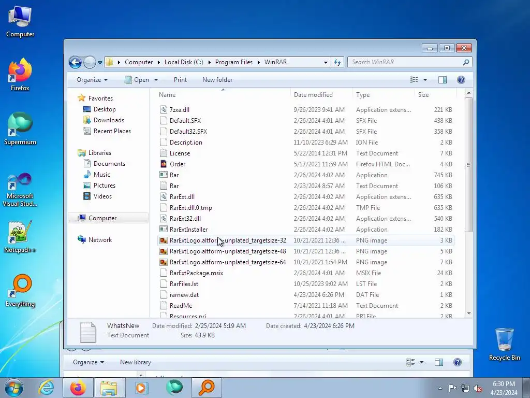Click the refresh button beside address bar
530x398 pixels.
pyautogui.click(x=337, y=62)
